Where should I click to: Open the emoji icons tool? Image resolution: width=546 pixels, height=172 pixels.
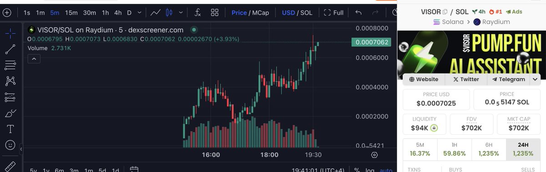click(10, 145)
